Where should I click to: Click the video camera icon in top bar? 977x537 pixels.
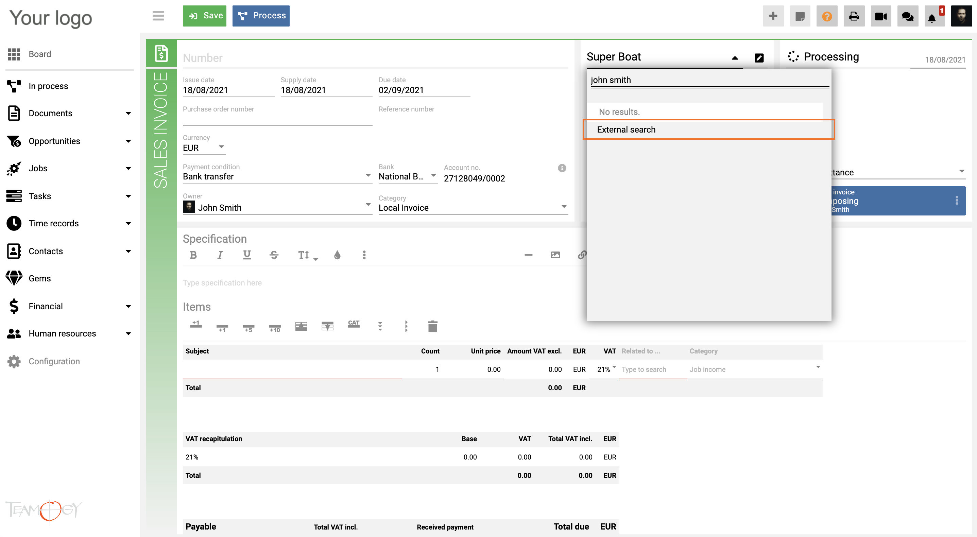click(880, 16)
